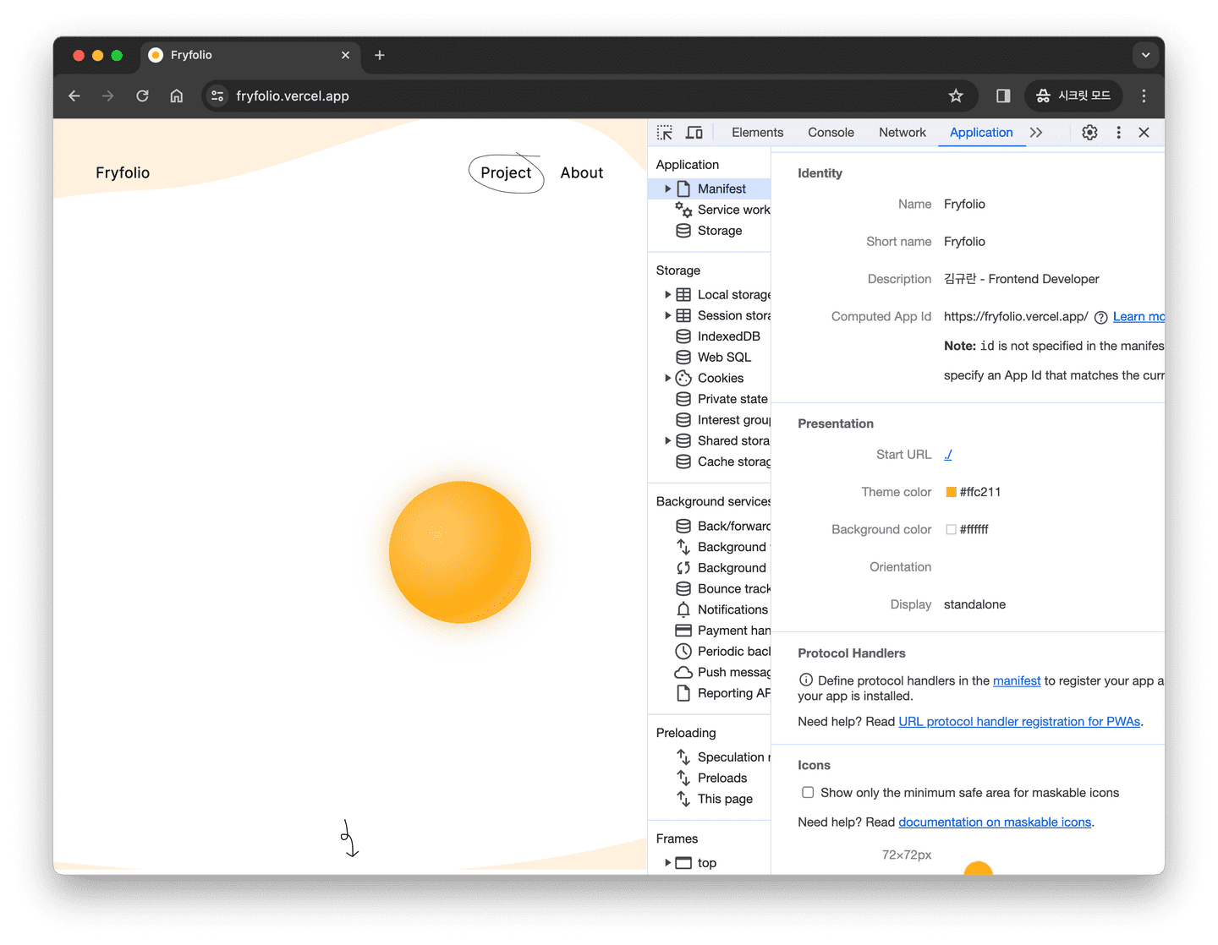1218x945 pixels.
Task: Open the DevTools three-dot options menu
Action: click(x=1118, y=133)
